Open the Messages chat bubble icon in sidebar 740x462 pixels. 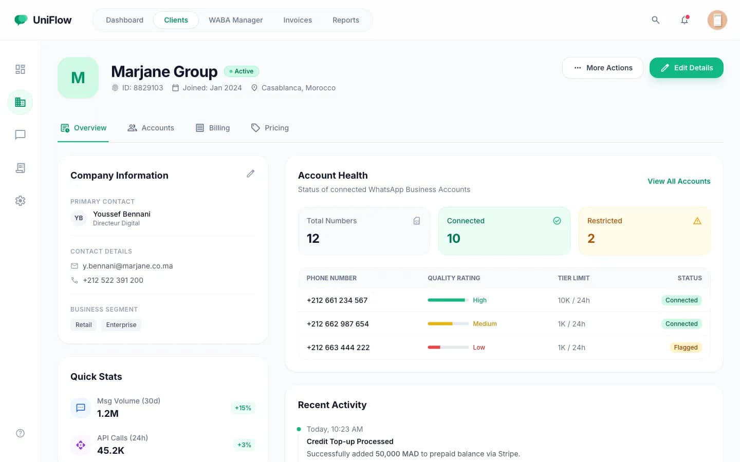[20, 134]
